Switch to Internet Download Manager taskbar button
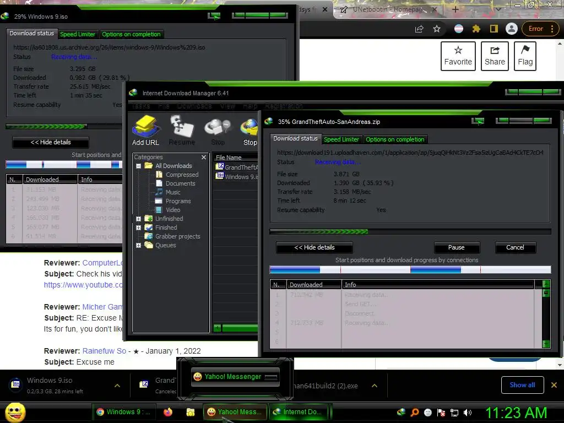The width and height of the screenshot is (564, 423). coord(300,412)
